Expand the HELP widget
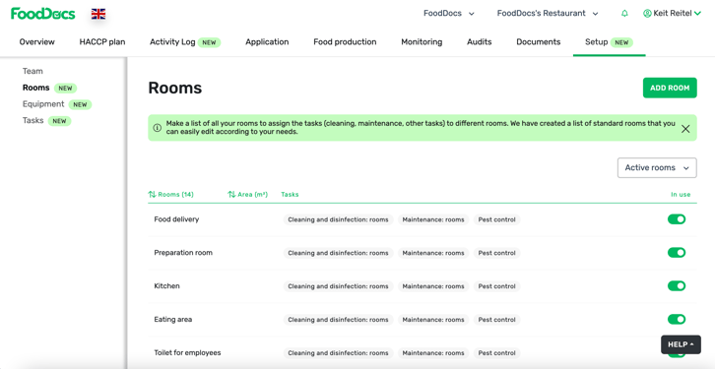 (681, 344)
